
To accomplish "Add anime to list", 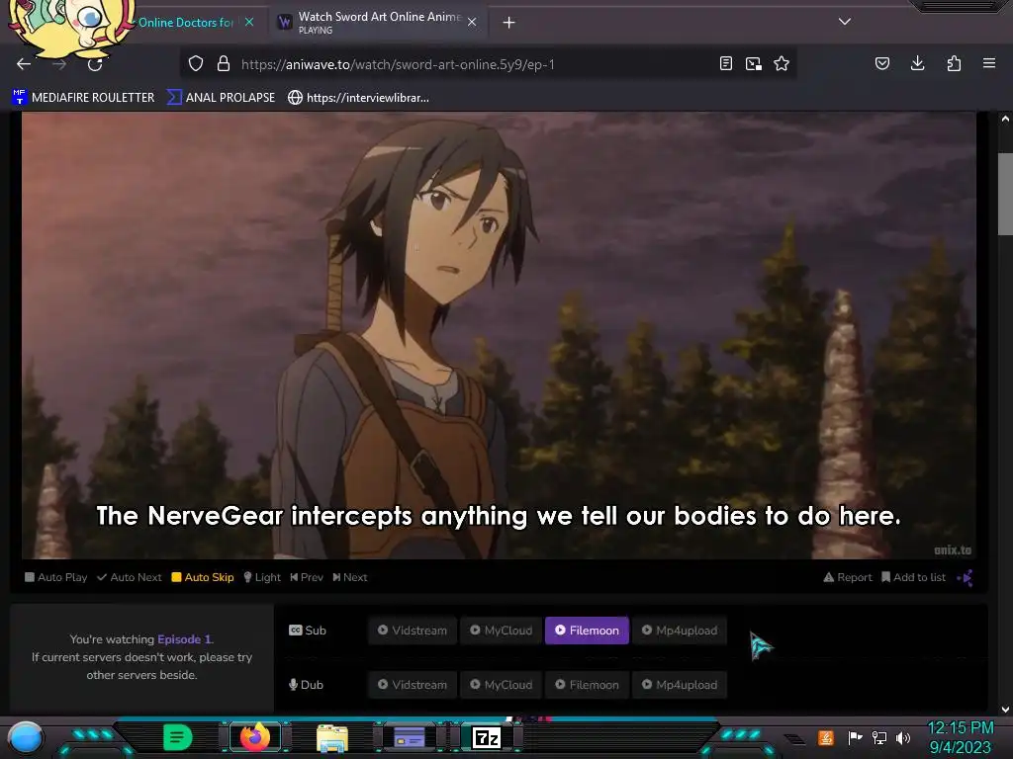I will [x=913, y=577].
